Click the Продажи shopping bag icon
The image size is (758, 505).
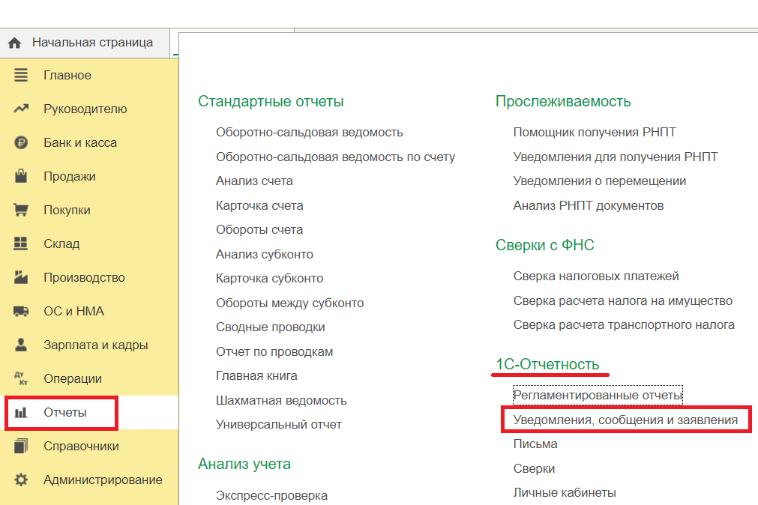click(x=21, y=176)
